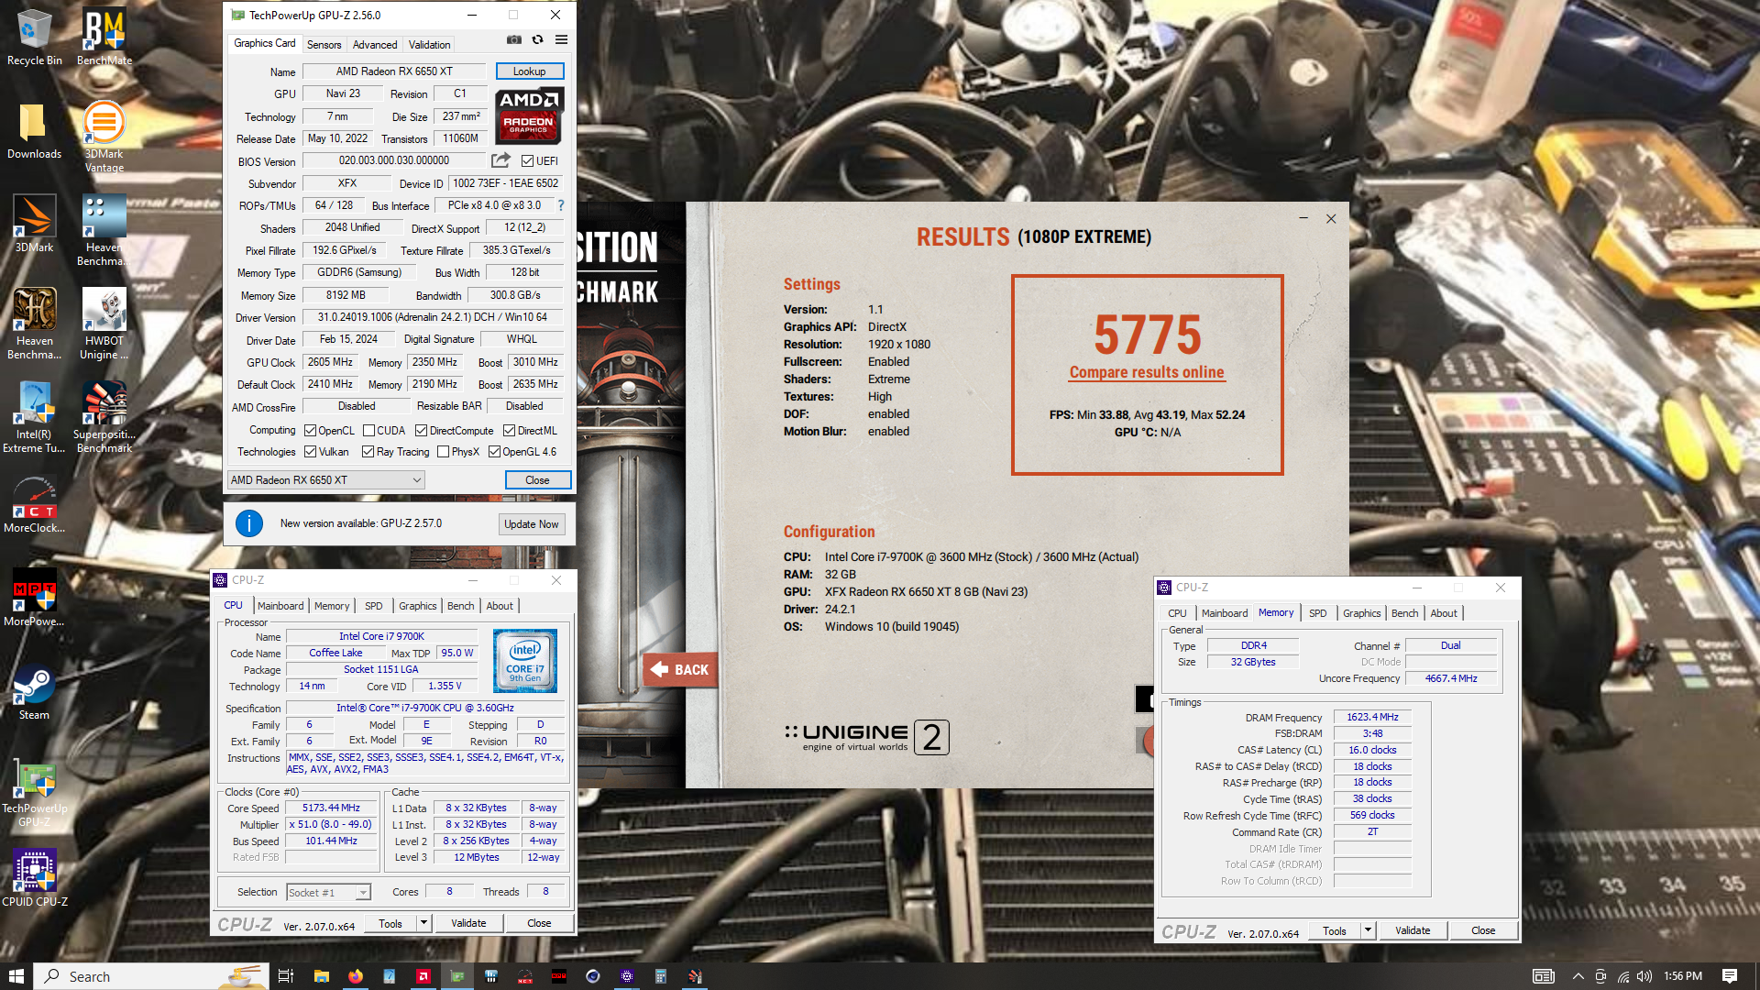Click AMD Software taskbar icon
The width and height of the screenshot is (1760, 990).
pos(423,976)
